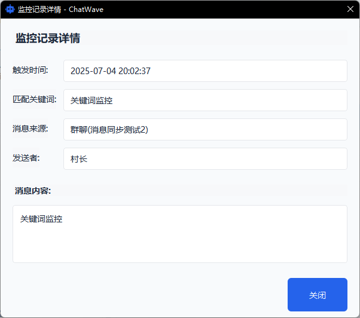
Task: Click the 发送者 field showing 村长
Action: 205,159
